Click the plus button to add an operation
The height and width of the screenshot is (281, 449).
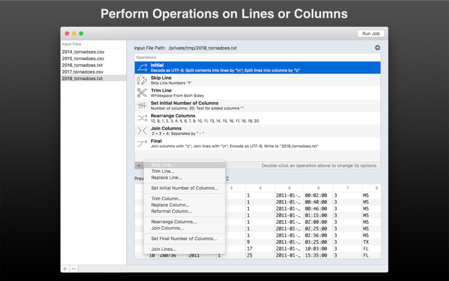tap(139, 165)
